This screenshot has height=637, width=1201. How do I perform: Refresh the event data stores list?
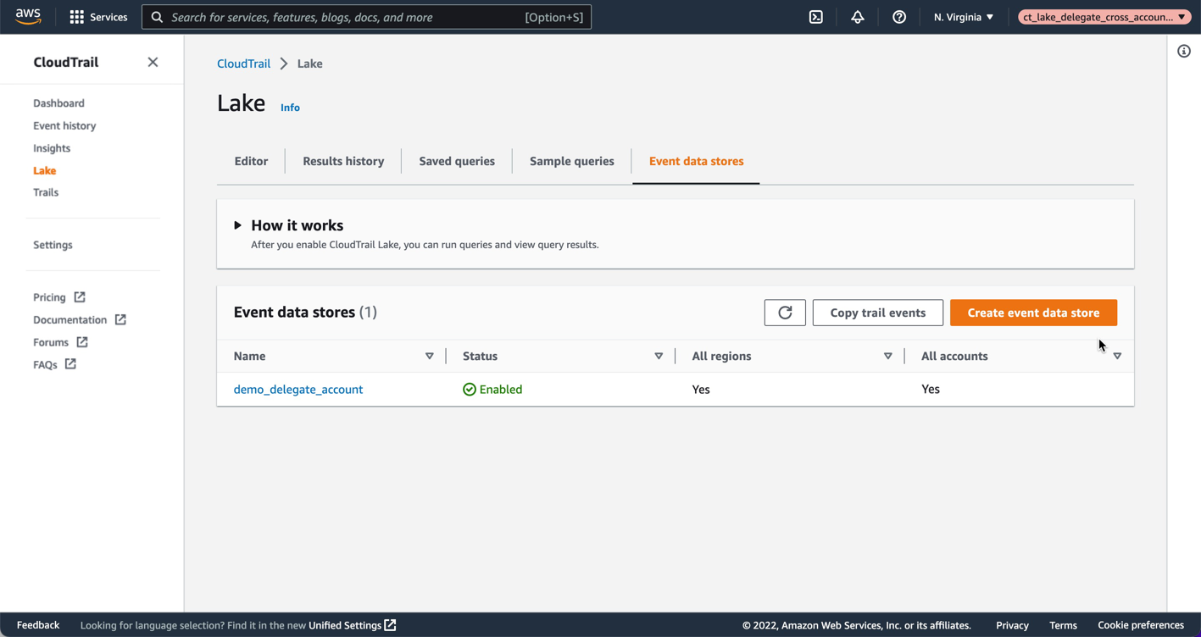784,312
